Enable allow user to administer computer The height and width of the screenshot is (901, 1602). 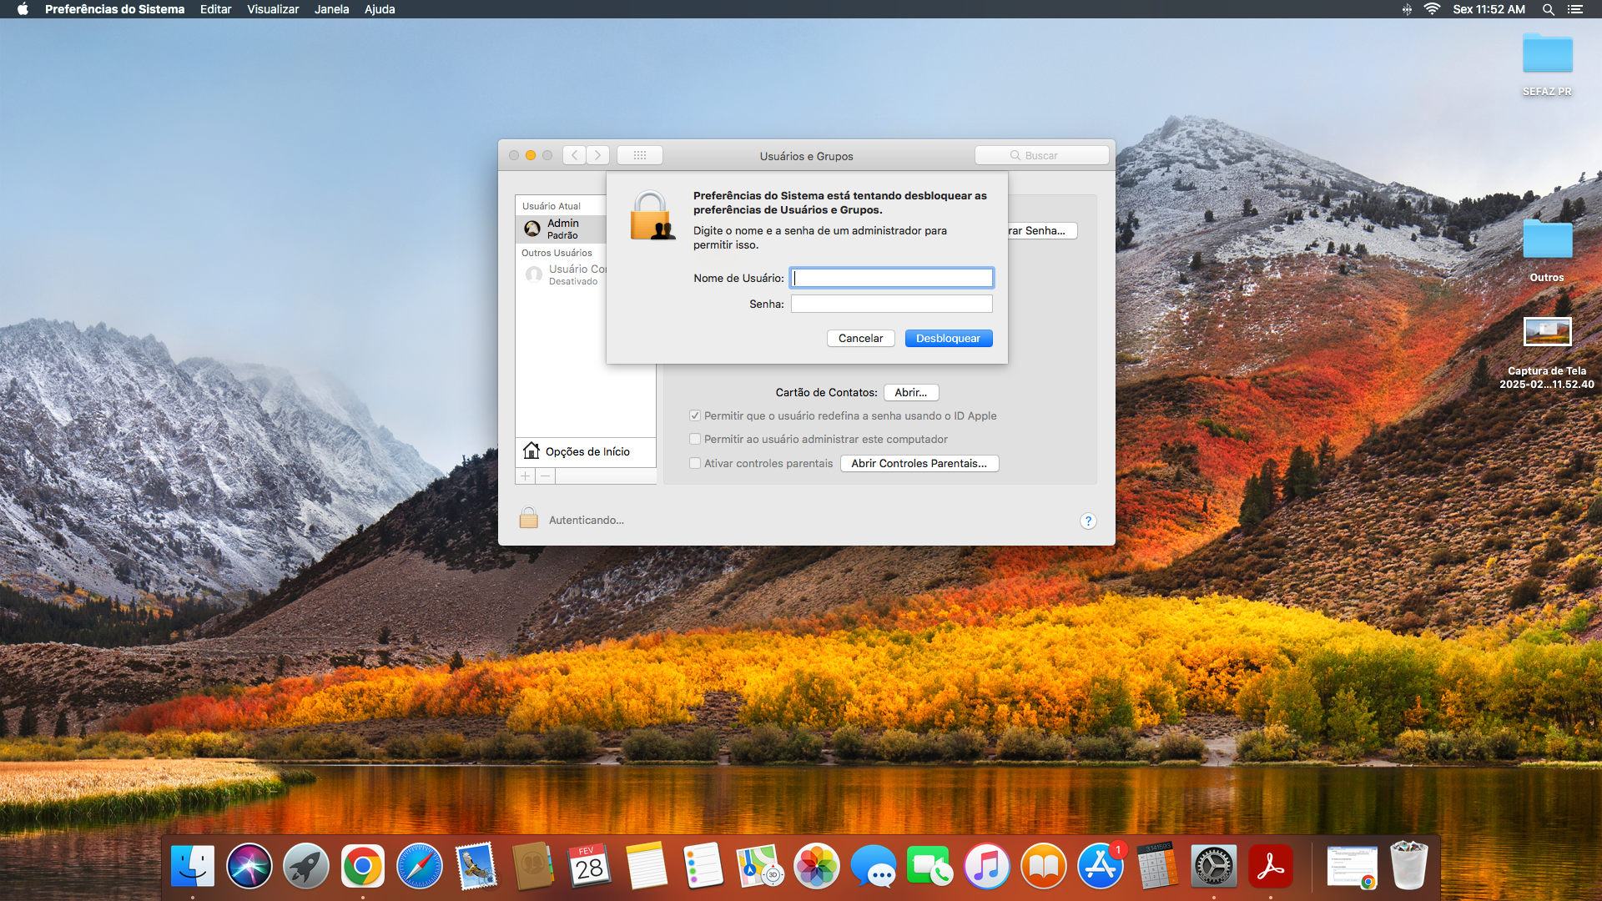695,439
